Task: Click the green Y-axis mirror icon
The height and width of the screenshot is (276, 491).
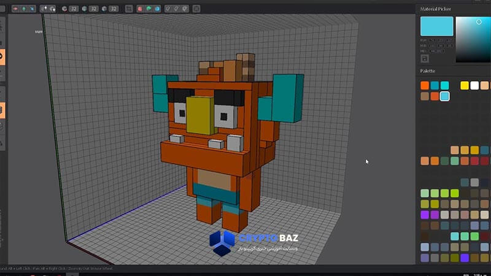Action: (24, 9)
